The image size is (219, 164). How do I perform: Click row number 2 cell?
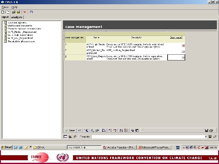click(x=75, y=51)
